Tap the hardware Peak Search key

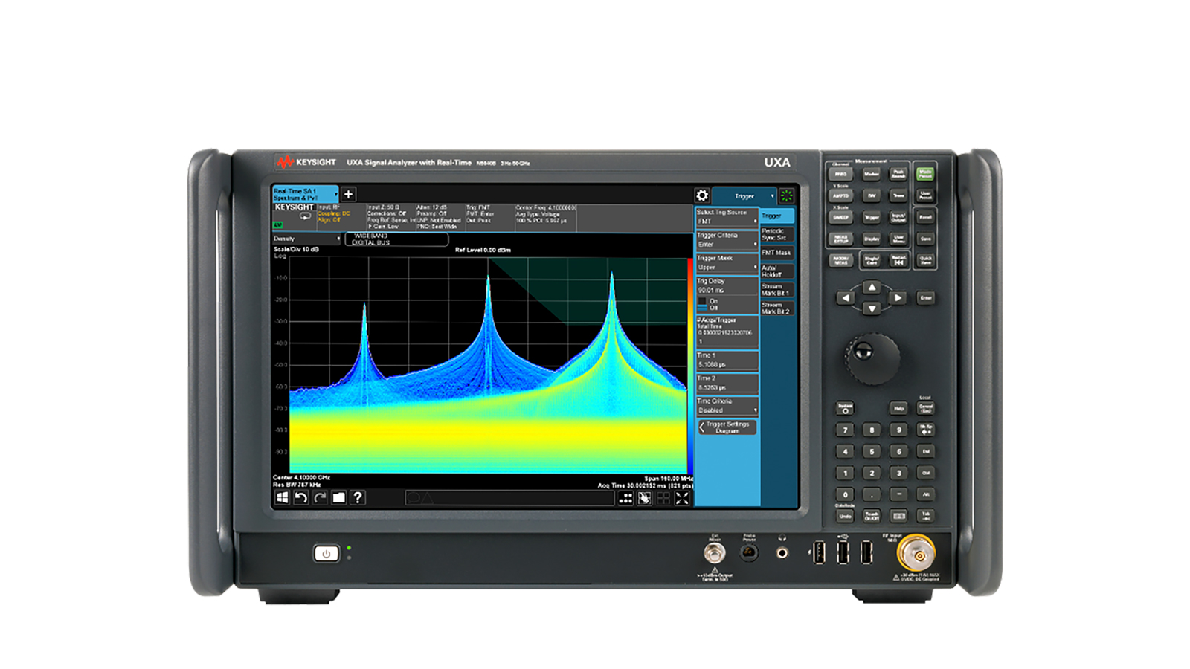pos(898,174)
